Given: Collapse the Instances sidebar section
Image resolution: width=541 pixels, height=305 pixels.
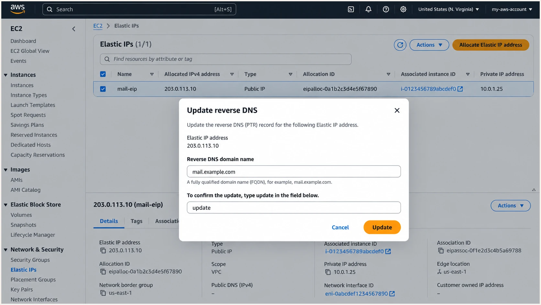Looking at the screenshot, I should [x=6, y=75].
